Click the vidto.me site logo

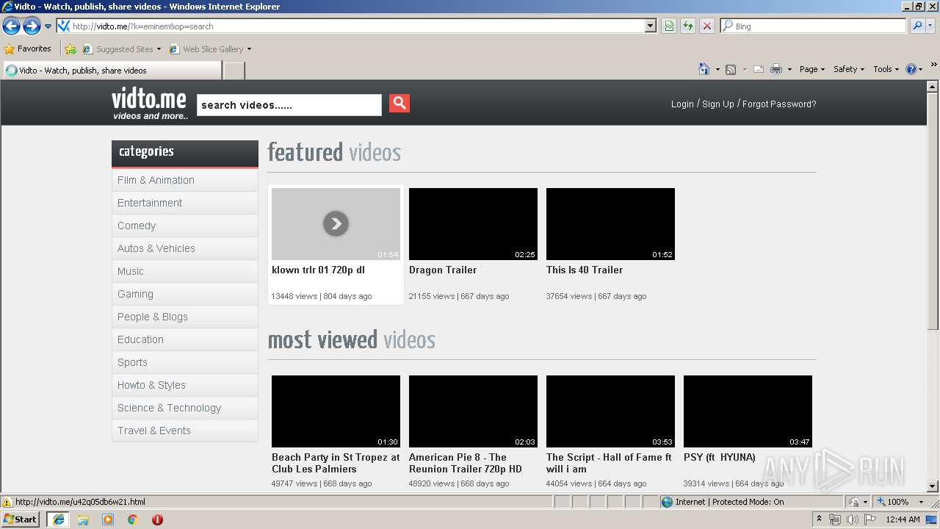[x=149, y=104]
